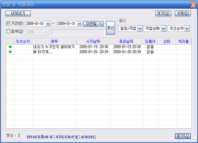
Task: Select row 네오가 누구인지 알아보기
Action: coord(99,47)
